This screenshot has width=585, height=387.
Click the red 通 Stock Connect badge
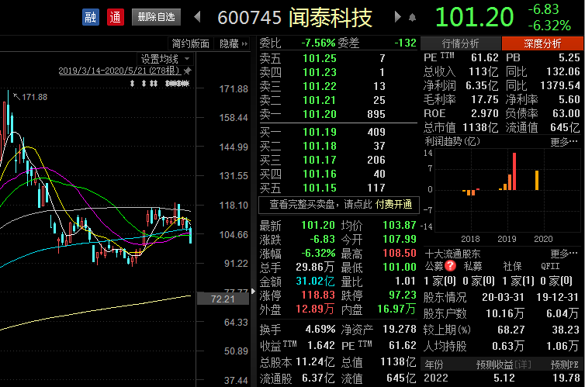click(116, 17)
